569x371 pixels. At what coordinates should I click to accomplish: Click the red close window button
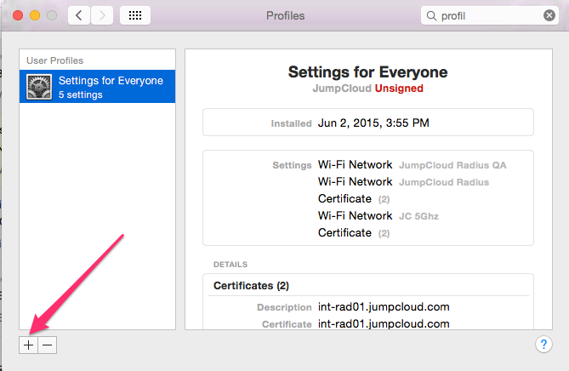click(18, 15)
